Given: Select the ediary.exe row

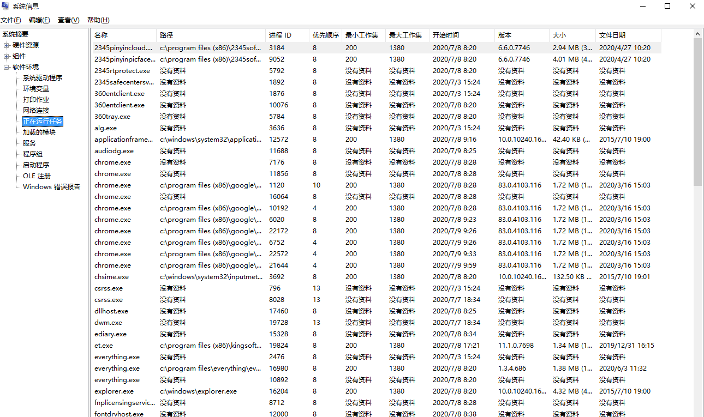Looking at the screenshot, I should point(376,334).
